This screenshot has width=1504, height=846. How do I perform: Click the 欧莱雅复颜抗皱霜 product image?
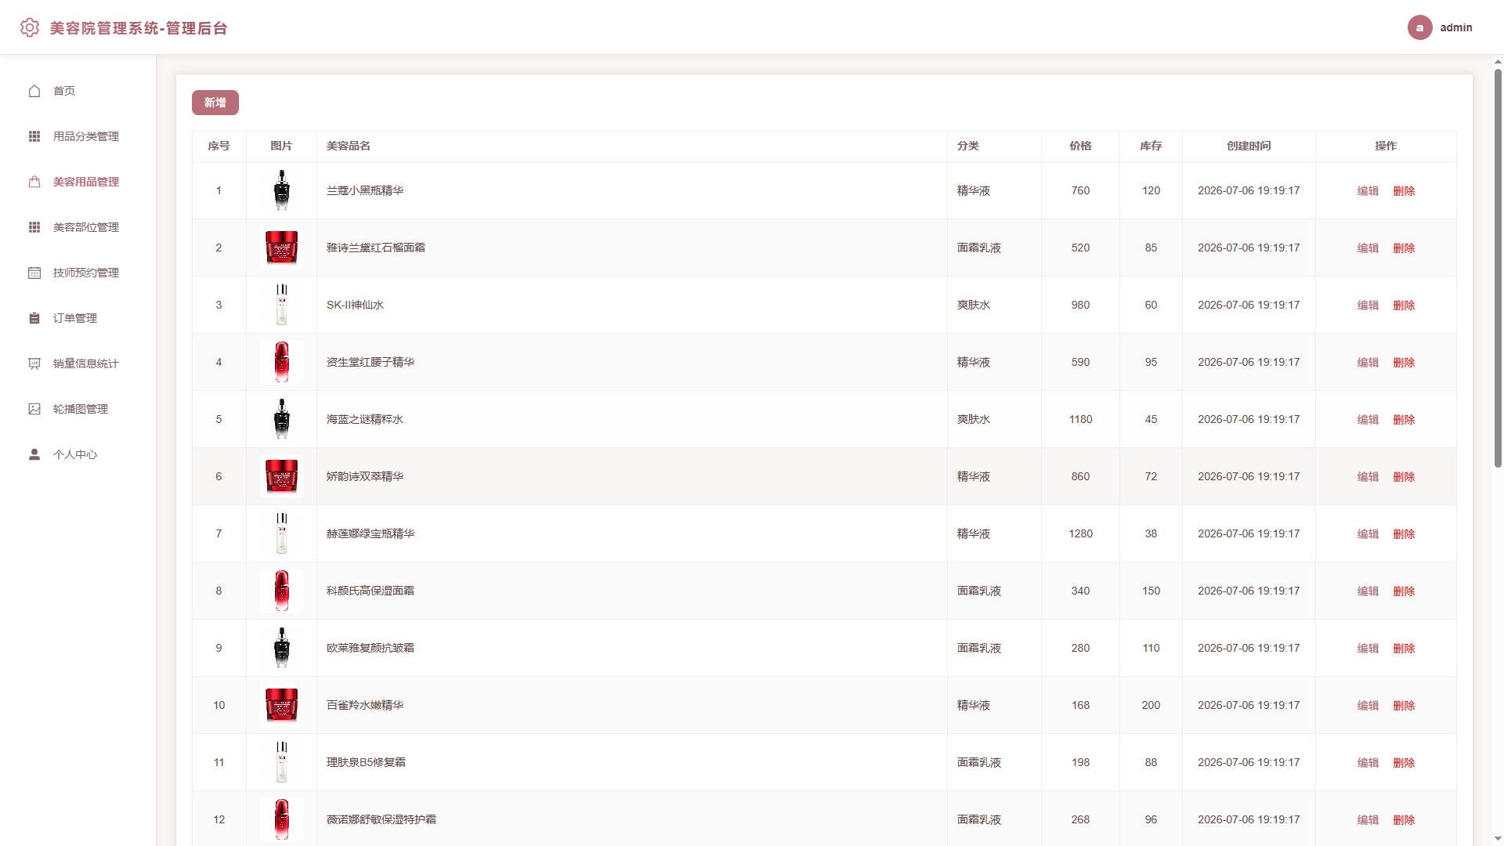pos(282,648)
